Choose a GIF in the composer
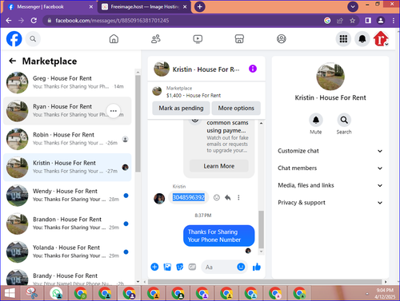Image resolution: width=400 pixels, height=301 pixels. 192,267
